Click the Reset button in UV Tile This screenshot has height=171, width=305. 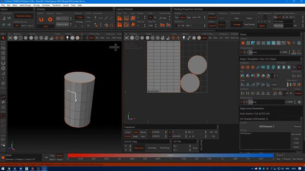tap(195, 148)
